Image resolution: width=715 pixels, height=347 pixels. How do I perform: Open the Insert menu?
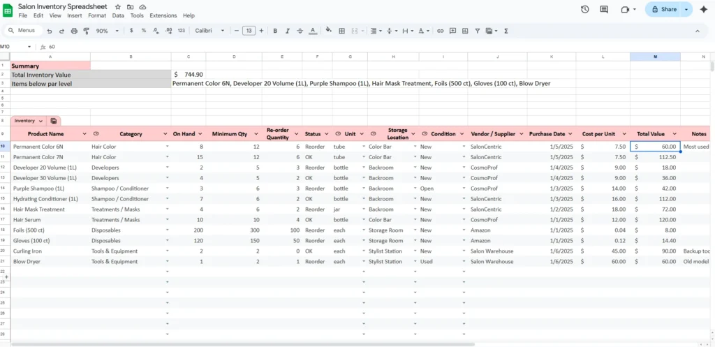(x=74, y=15)
